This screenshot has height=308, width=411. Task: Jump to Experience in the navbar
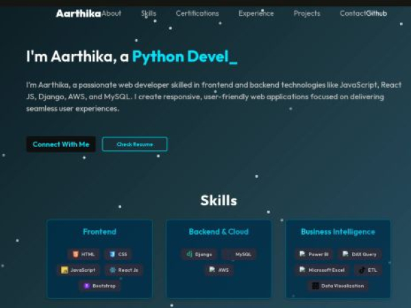(256, 14)
